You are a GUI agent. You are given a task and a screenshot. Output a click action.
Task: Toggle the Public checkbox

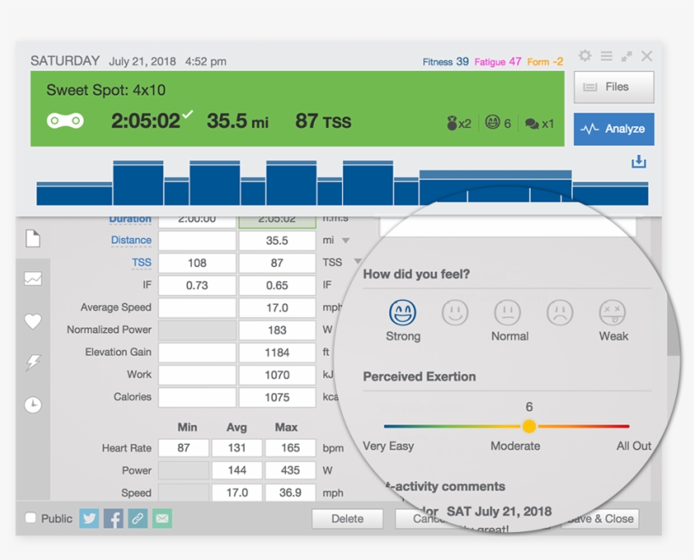(x=30, y=518)
